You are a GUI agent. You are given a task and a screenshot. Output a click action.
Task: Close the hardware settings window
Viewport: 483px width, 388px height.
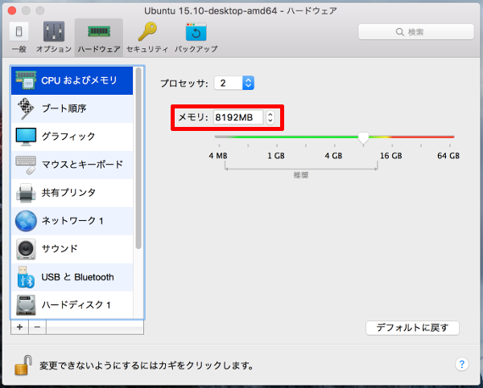coord(12,10)
